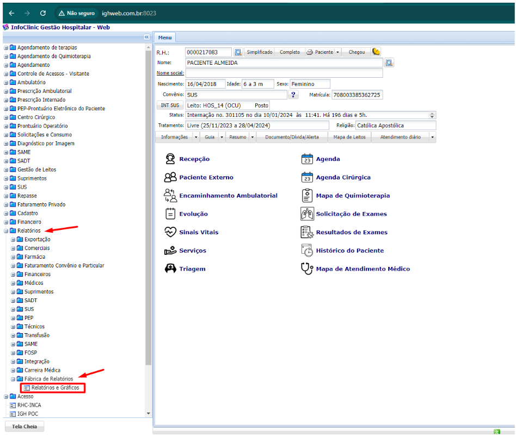Image resolution: width=516 pixels, height=437 pixels.
Task: Expand the Centro Cirúrgico folder
Action: pyautogui.click(x=6, y=117)
